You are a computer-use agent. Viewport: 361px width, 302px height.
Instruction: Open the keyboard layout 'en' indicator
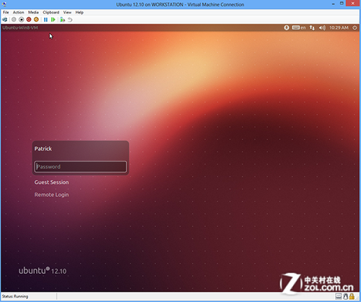[299, 27]
